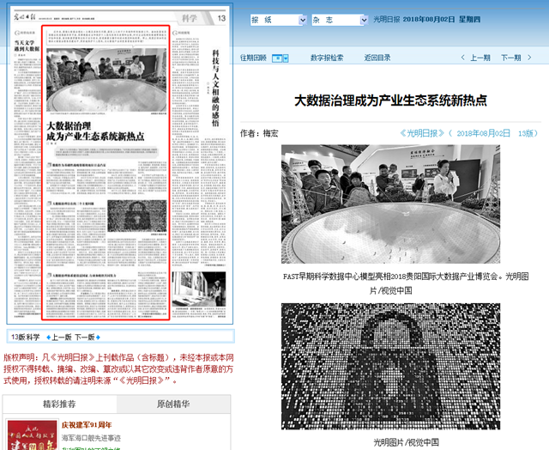549x450 pixels.
Task: Click the 2018年08月02日 date link
Action: [x=483, y=133]
